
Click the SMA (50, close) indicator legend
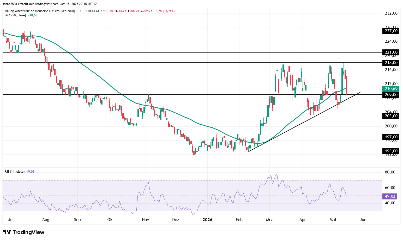15,15
